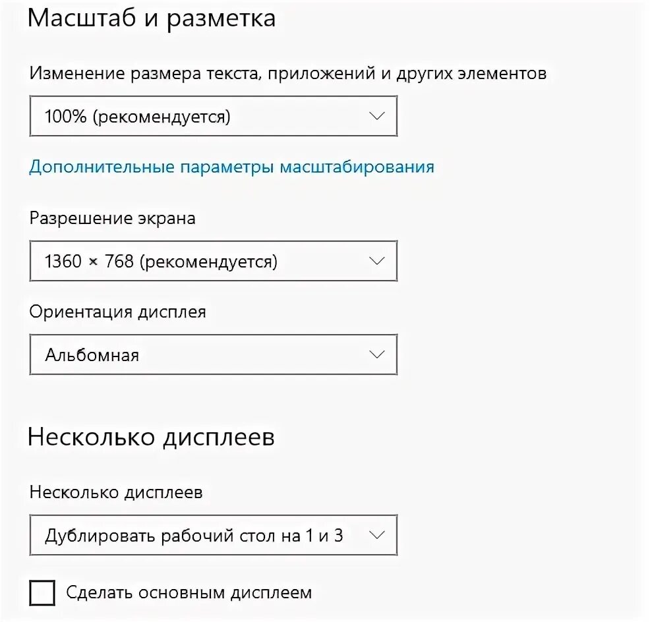Click the word рекомендуется in the resolution box
The width and height of the screenshot is (650, 622).
[x=208, y=262]
